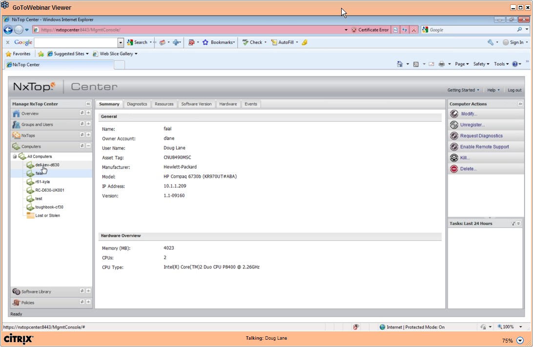Image resolution: width=533 pixels, height=347 pixels.
Task: Click the Request Diagnostics icon
Action: pyautogui.click(x=454, y=136)
